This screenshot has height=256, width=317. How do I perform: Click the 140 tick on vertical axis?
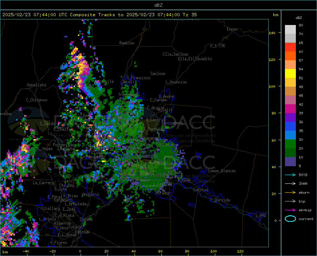click(272, 33)
